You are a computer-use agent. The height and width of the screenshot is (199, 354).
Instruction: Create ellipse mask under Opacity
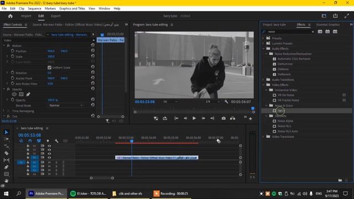[14, 95]
